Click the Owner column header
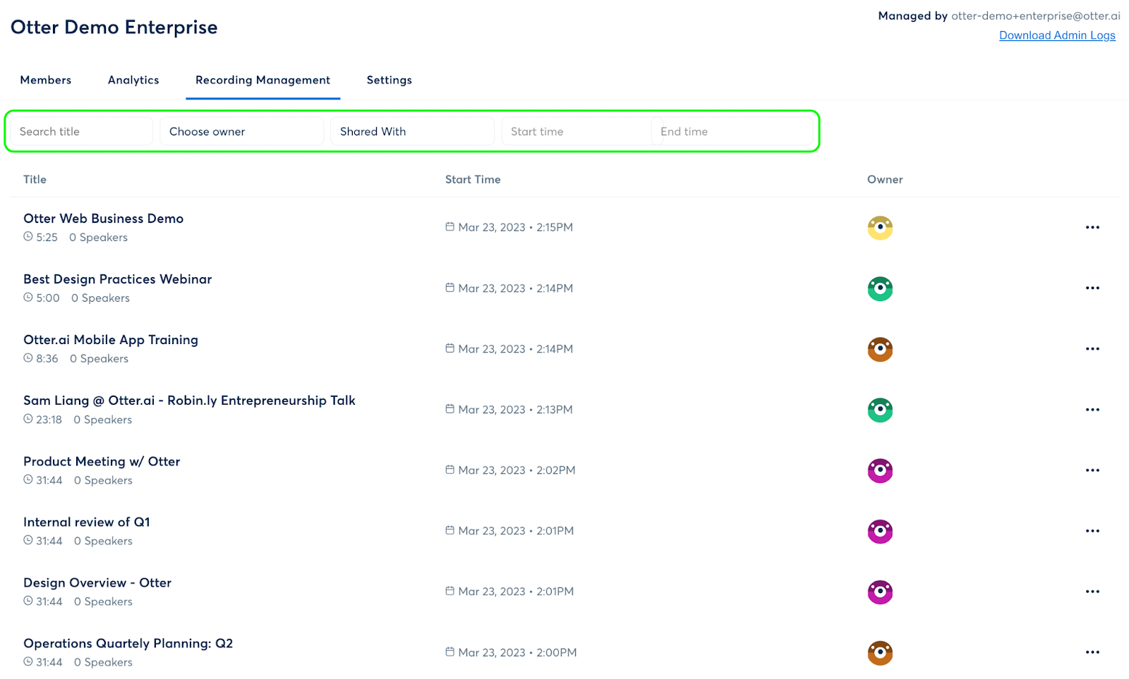Viewport: 1129px width, 679px height. coord(885,180)
